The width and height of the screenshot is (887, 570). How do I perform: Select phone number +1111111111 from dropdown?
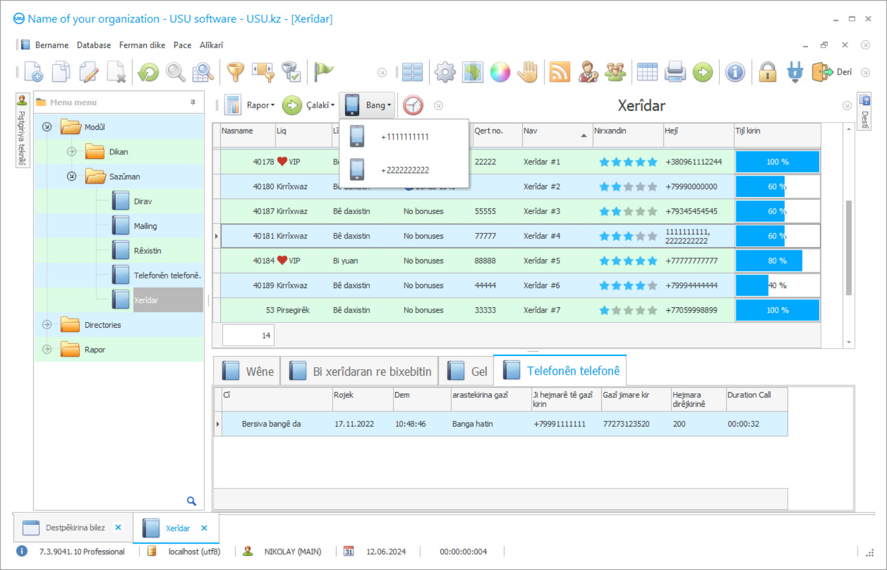tap(404, 137)
